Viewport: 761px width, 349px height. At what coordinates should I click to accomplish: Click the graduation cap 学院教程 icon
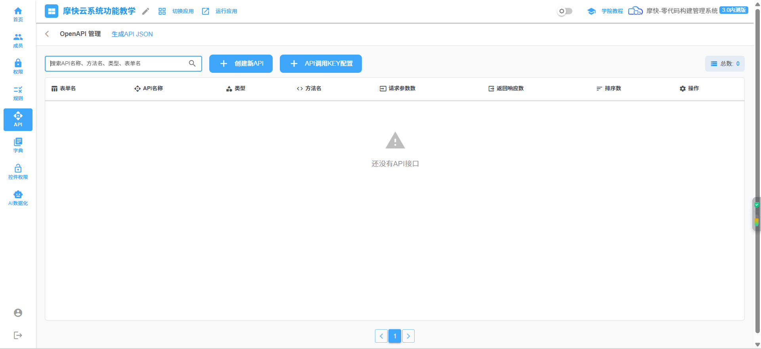(591, 11)
